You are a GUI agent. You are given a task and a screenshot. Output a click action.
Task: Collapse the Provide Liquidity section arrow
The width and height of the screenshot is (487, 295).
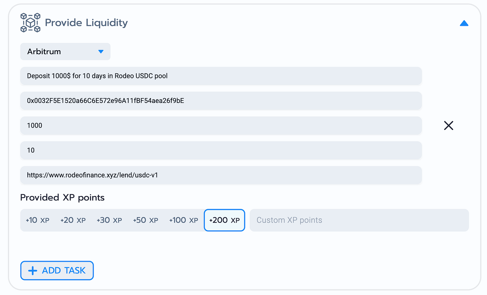[464, 23]
